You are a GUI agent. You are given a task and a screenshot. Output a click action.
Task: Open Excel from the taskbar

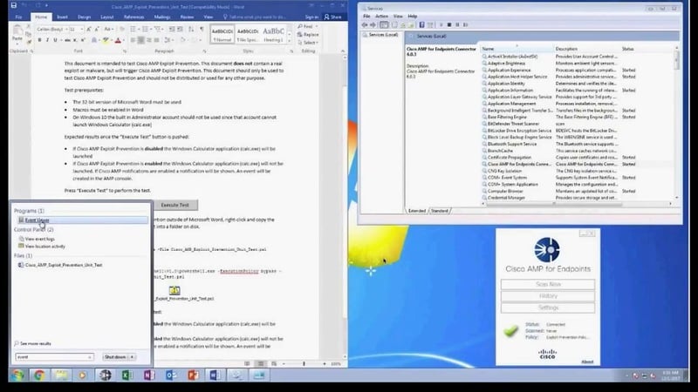[127, 375]
